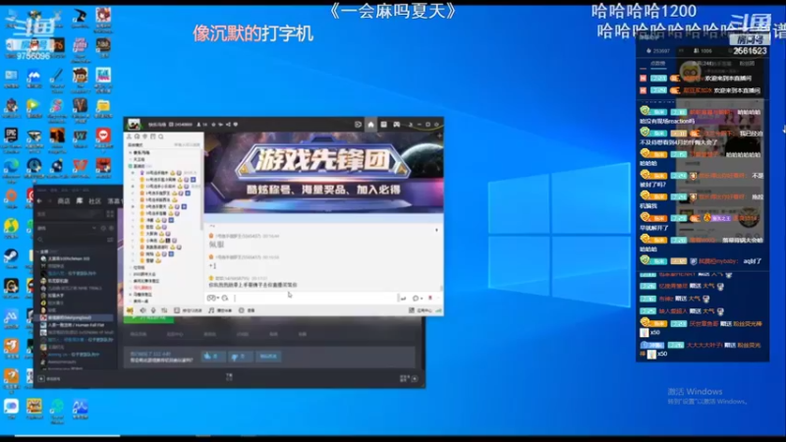Collapse the 全部 category in Steam game list
Image resolution: width=786 pixels, height=442 pixels.
pyautogui.click(x=38, y=251)
